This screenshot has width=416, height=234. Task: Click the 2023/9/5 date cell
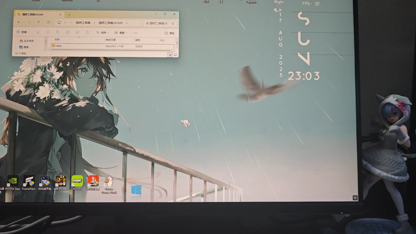114,46
